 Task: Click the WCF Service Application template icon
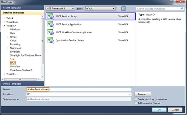point(50,24)
